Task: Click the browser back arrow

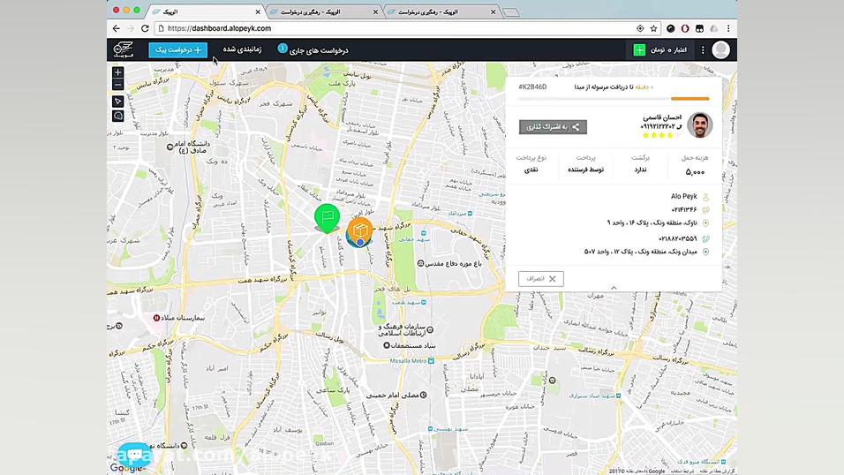Action: [x=117, y=28]
